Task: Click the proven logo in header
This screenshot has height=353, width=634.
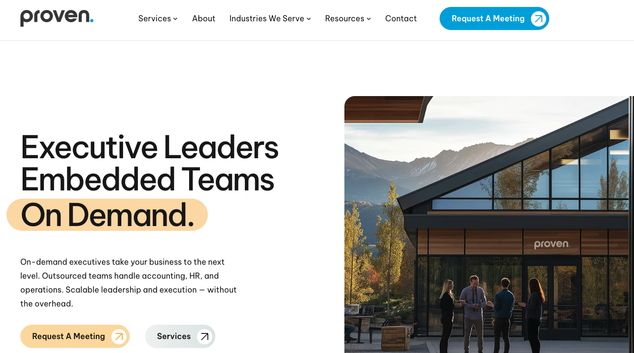Action: (57, 17)
